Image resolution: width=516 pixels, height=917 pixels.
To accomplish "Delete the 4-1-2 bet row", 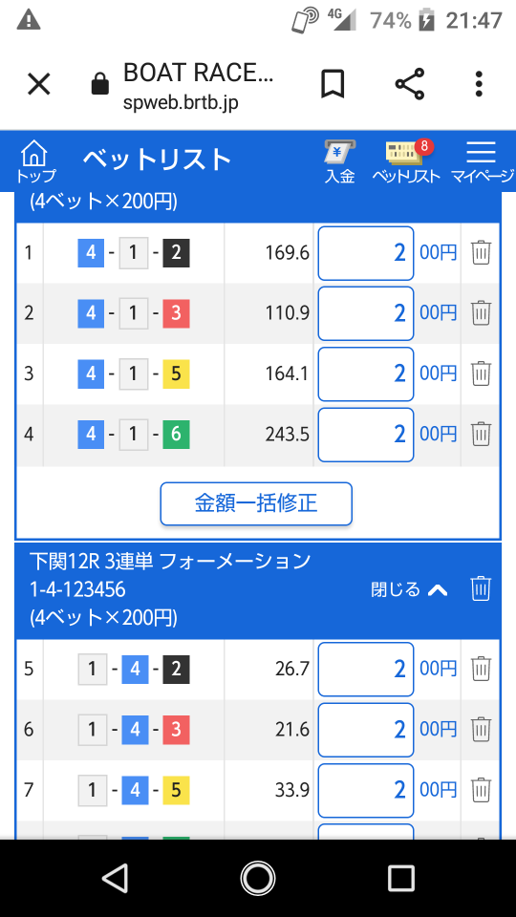I will [x=481, y=252].
